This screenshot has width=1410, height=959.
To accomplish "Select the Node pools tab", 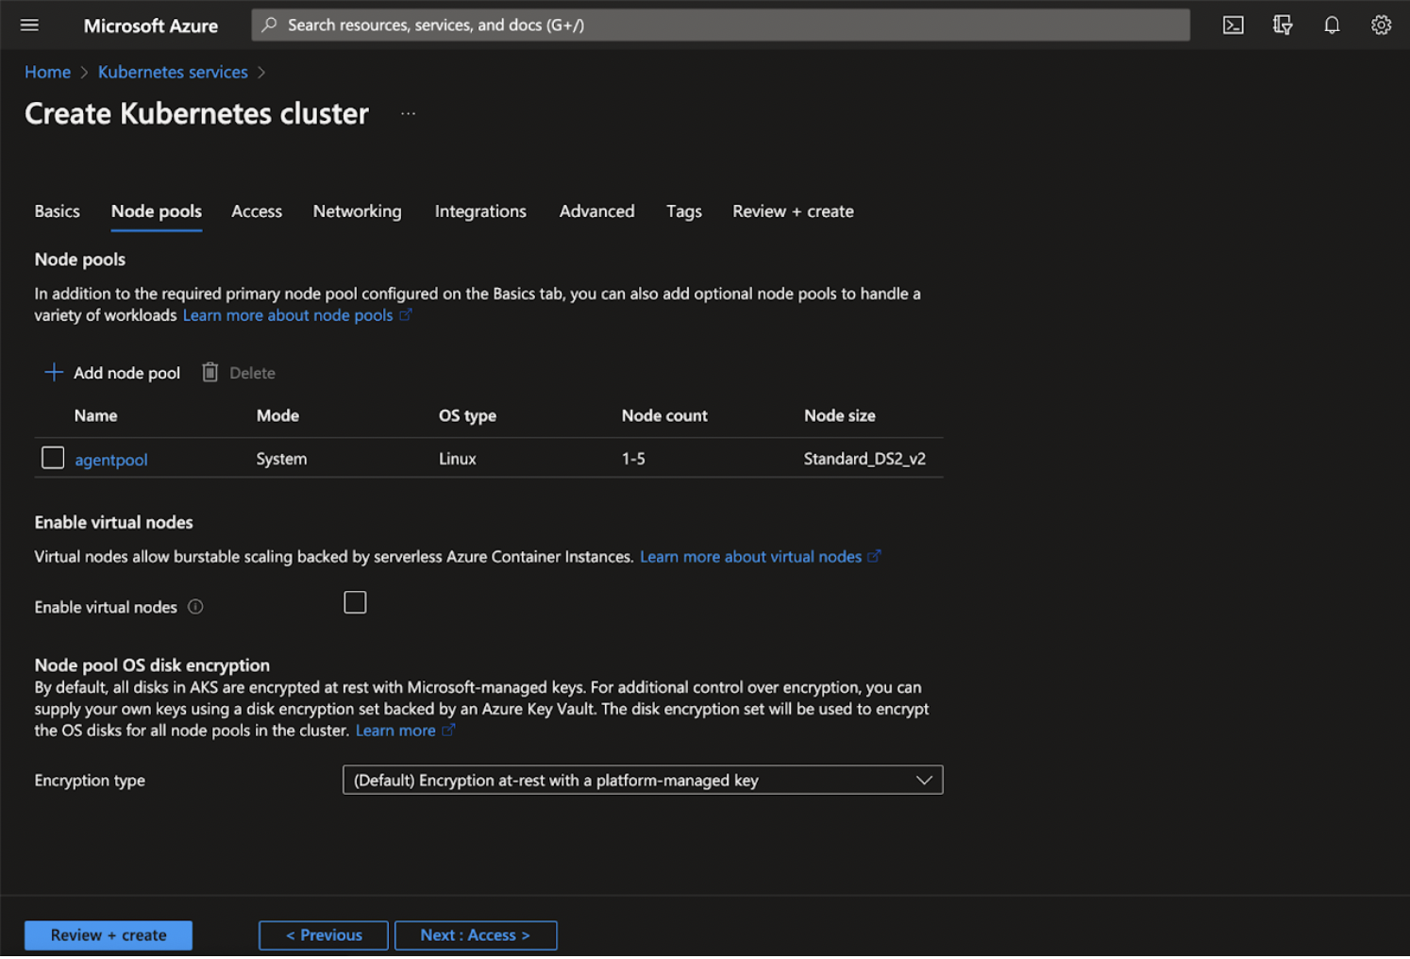I will coord(157,211).
